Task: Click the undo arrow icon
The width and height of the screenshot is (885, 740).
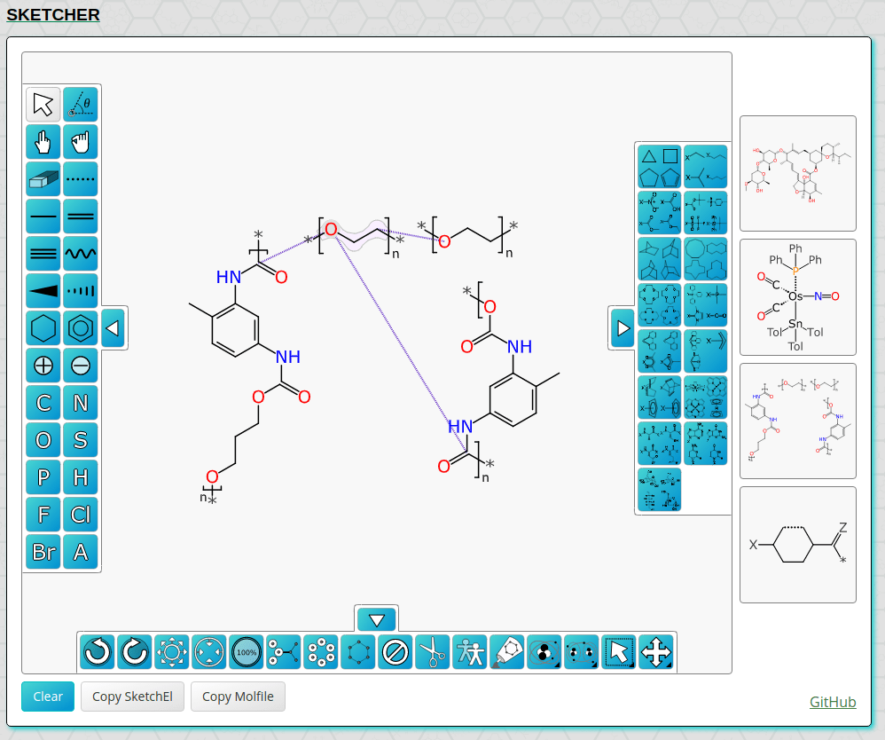Action: tap(97, 652)
